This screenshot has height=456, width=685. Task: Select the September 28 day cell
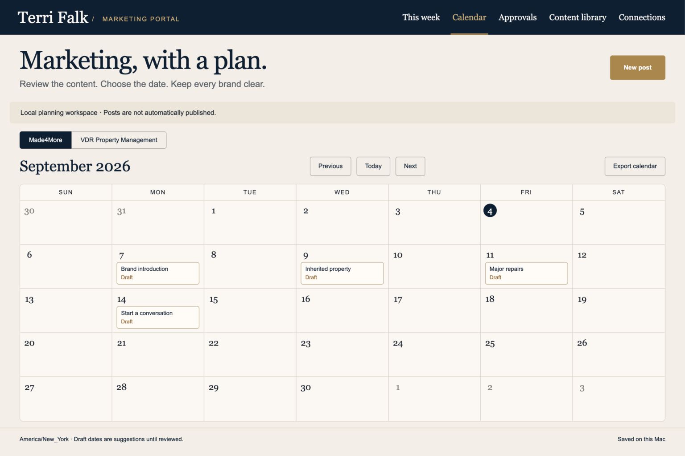coord(158,399)
